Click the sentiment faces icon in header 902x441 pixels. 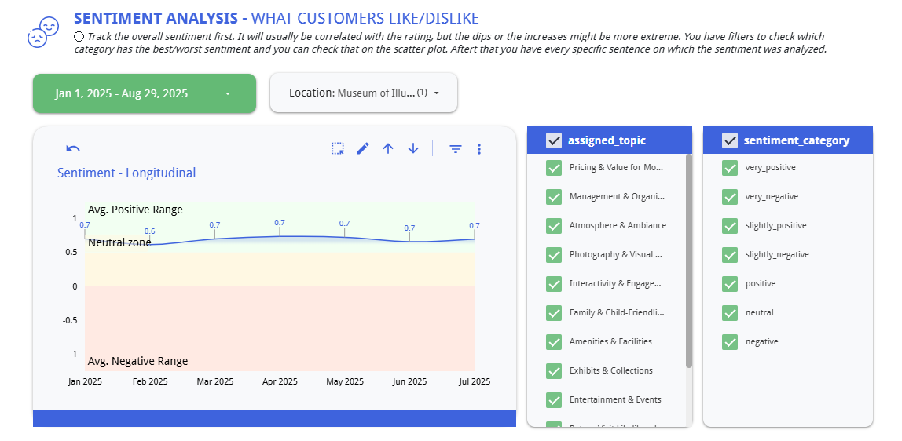coord(42,32)
